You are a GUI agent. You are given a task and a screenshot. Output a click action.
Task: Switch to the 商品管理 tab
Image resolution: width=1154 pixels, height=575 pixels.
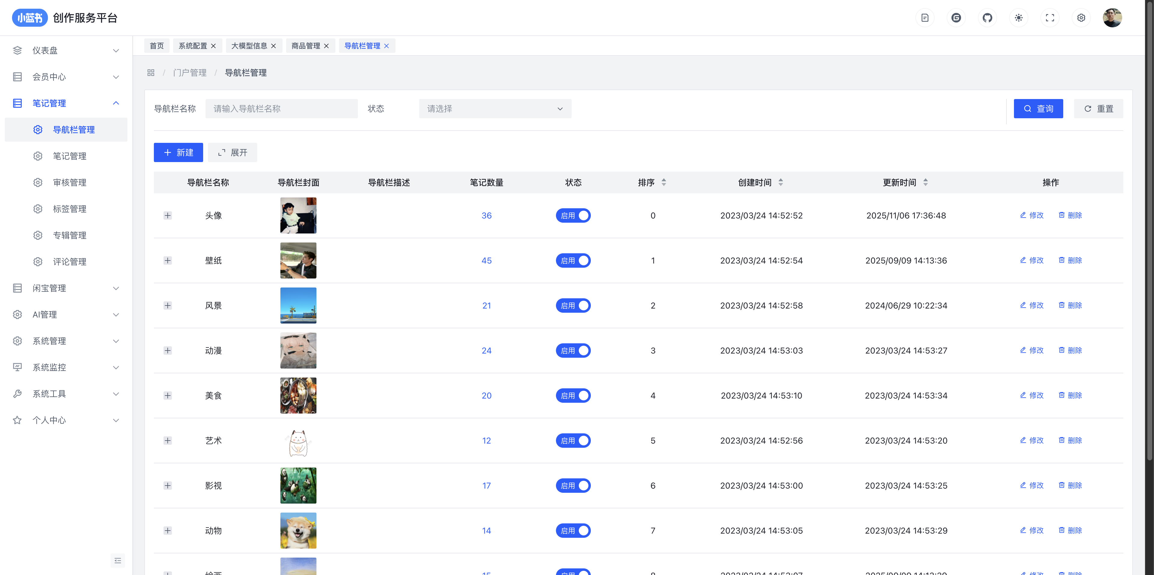(x=306, y=46)
